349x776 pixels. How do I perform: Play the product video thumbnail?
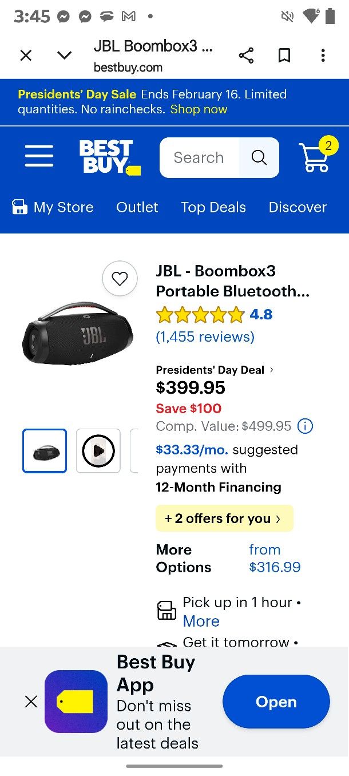click(98, 451)
